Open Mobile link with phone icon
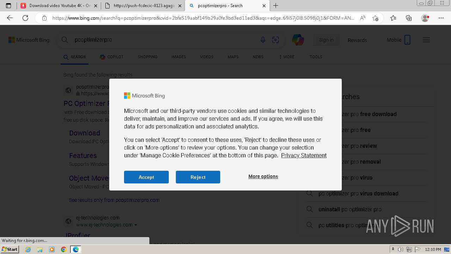Image resolution: width=451 pixels, height=254 pixels. tap(399, 40)
